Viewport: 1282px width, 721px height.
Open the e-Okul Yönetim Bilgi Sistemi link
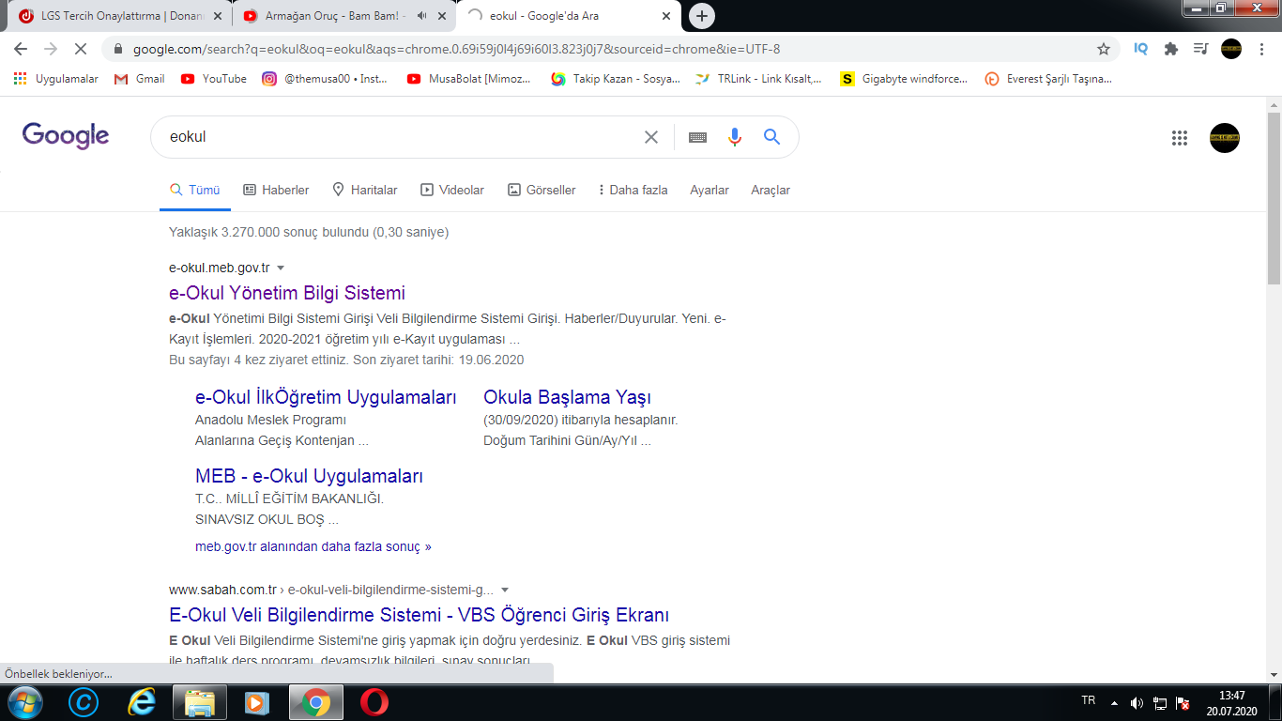tap(285, 293)
